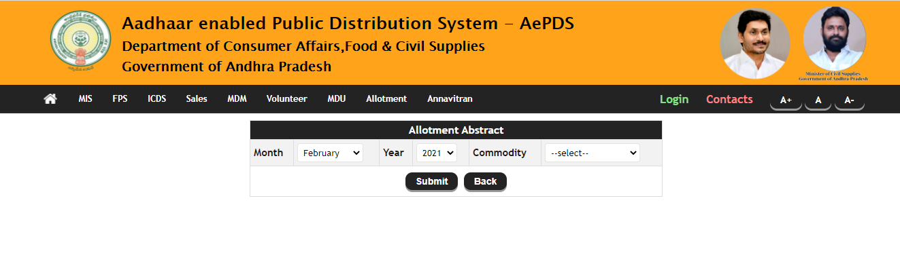Open the Volunteer menu
Screen dimensions: 900x262
[286, 99]
